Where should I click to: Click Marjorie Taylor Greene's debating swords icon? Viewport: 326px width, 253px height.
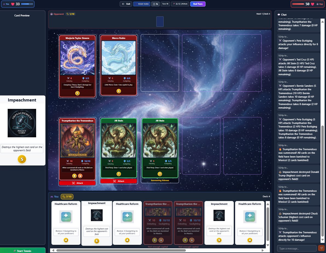[x=68, y=78]
